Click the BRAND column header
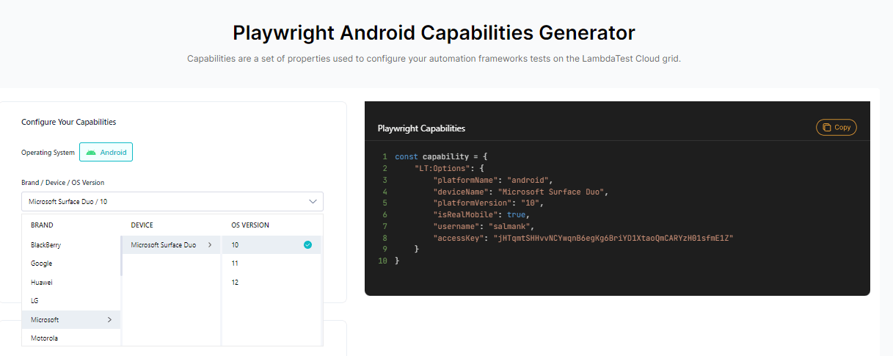893x356 pixels. click(42, 225)
